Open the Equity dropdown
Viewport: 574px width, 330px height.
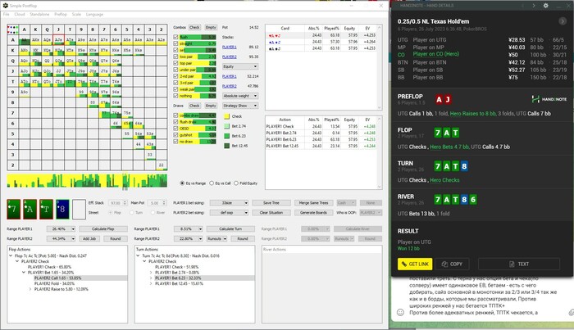tap(240, 66)
